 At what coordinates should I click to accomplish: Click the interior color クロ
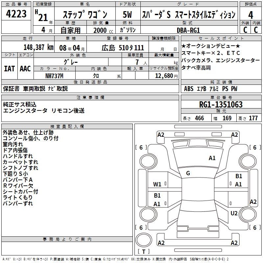pos(96,76)
